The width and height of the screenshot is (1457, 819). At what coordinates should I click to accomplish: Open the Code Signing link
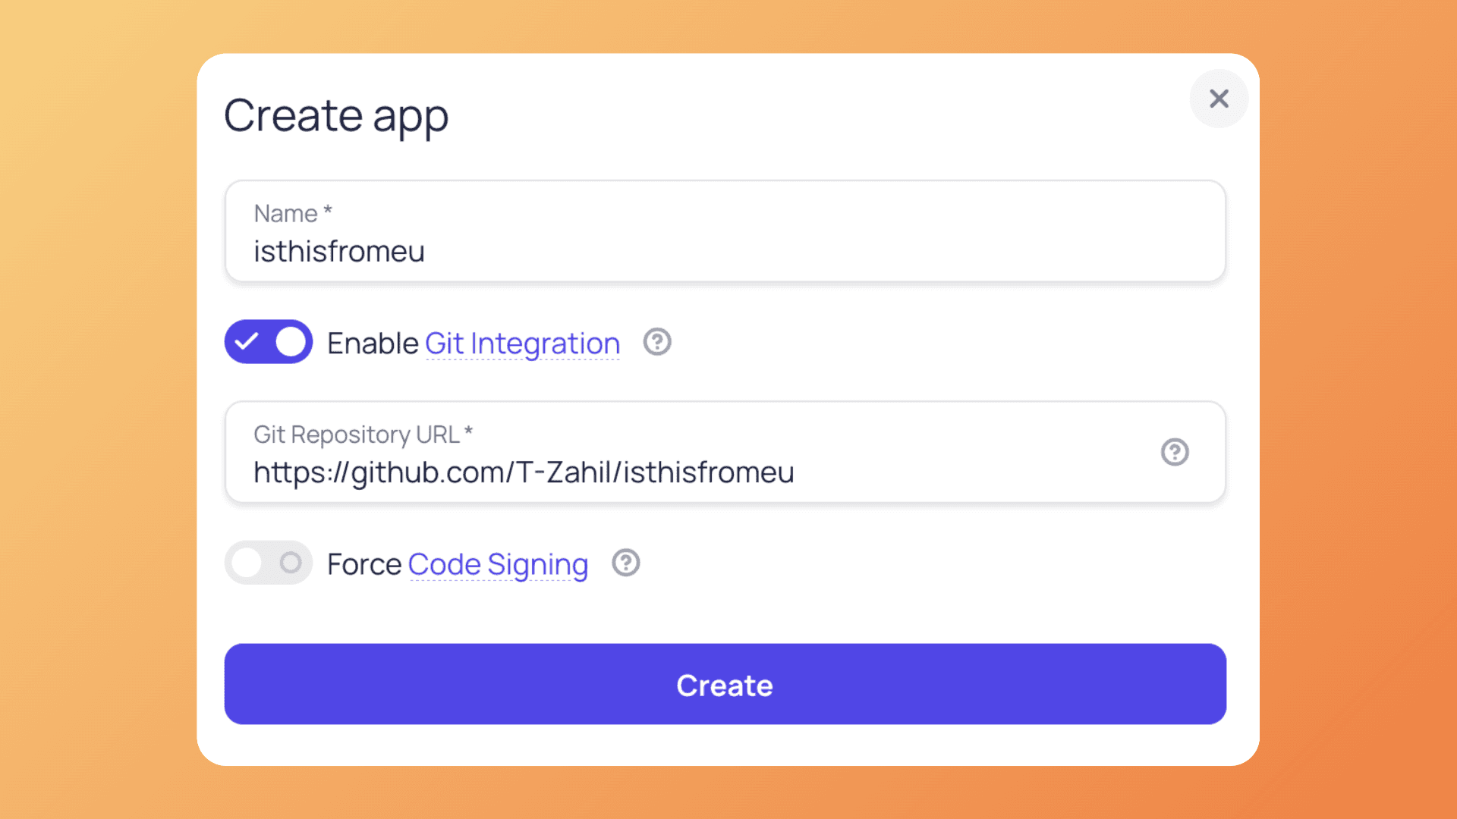498,563
